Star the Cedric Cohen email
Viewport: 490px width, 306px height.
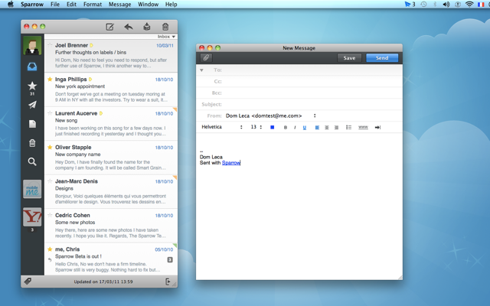click(50, 215)
